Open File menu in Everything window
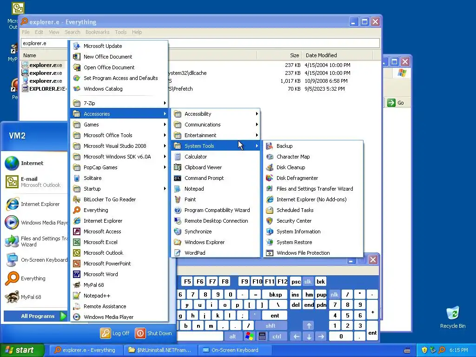The image size is (476, 357). [26, 32]
